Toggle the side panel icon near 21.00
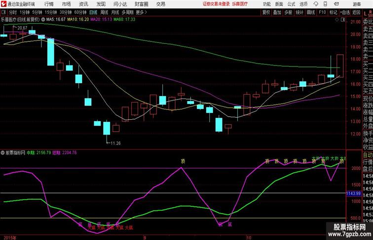This screenshot has width=373, height=240. pos(343,20)
